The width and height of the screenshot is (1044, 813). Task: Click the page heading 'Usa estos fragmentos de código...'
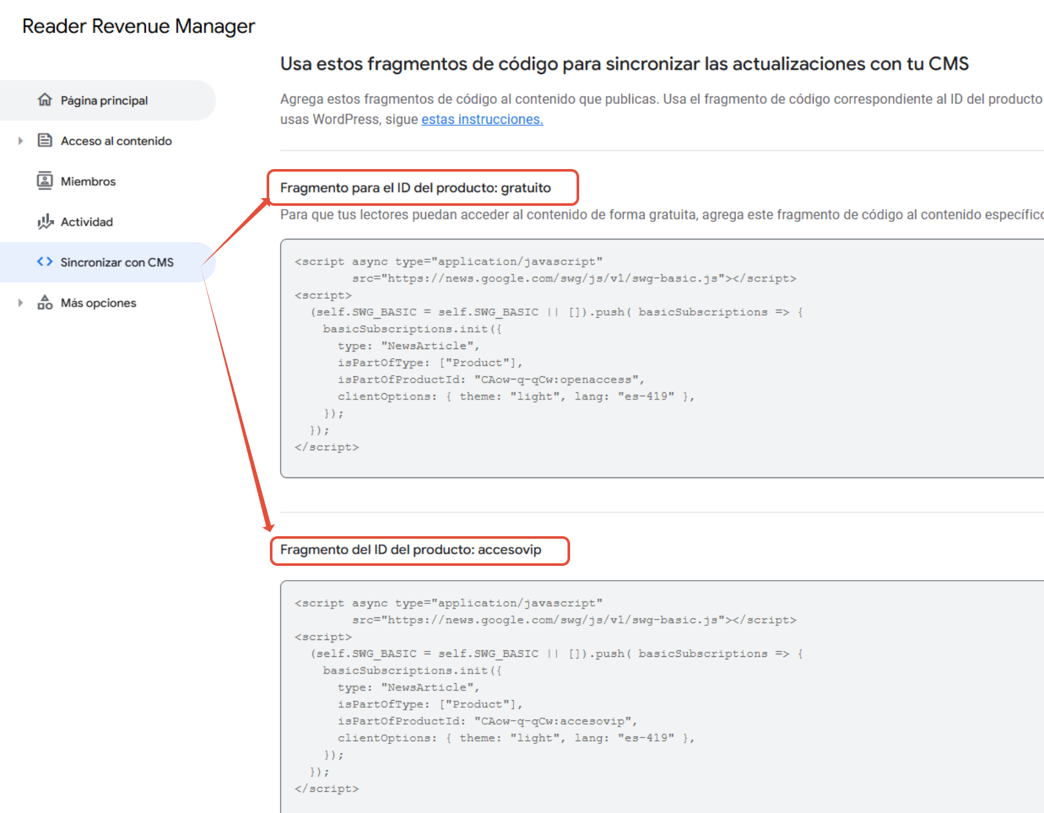(x=624, y=64)
